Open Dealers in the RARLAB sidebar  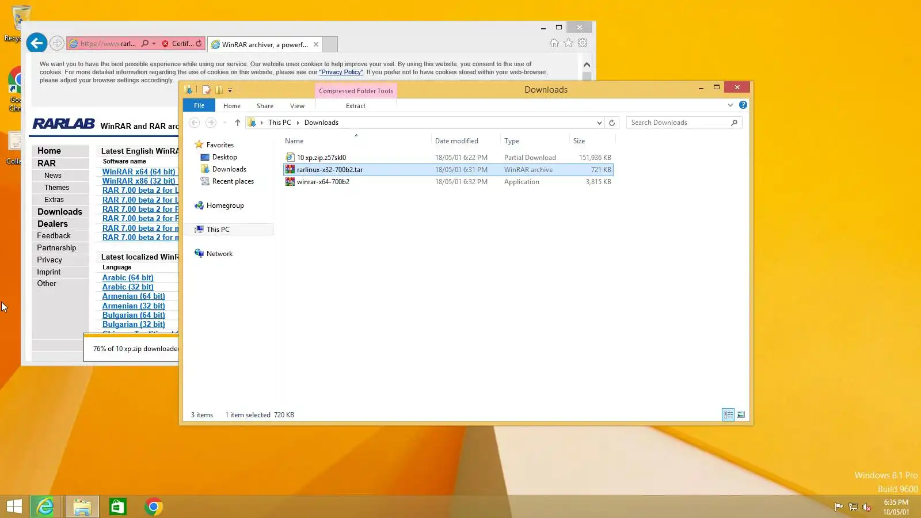click(x=52, y=224)
